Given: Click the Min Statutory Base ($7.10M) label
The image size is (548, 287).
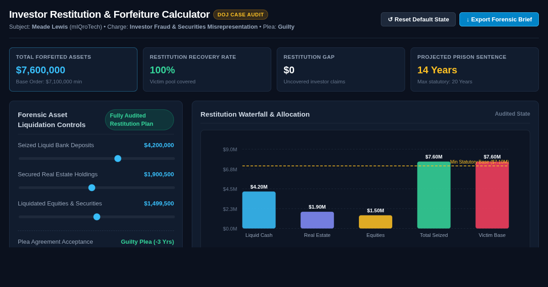Looking at the screenshot, I should 479,162.
